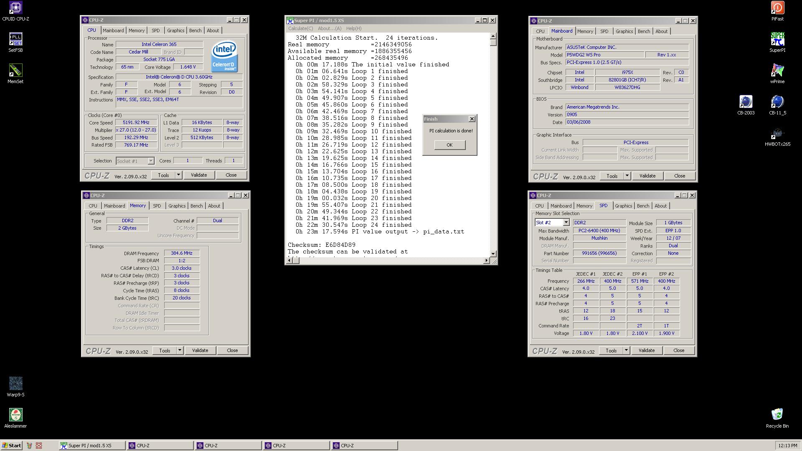Click the Core Speed value 5191.92 MHz
The width and height of the screenshot is (802, 451).
pos(136,123)
